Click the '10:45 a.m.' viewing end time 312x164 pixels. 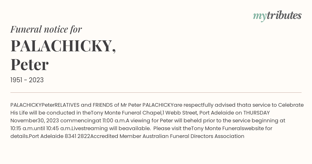58,128
